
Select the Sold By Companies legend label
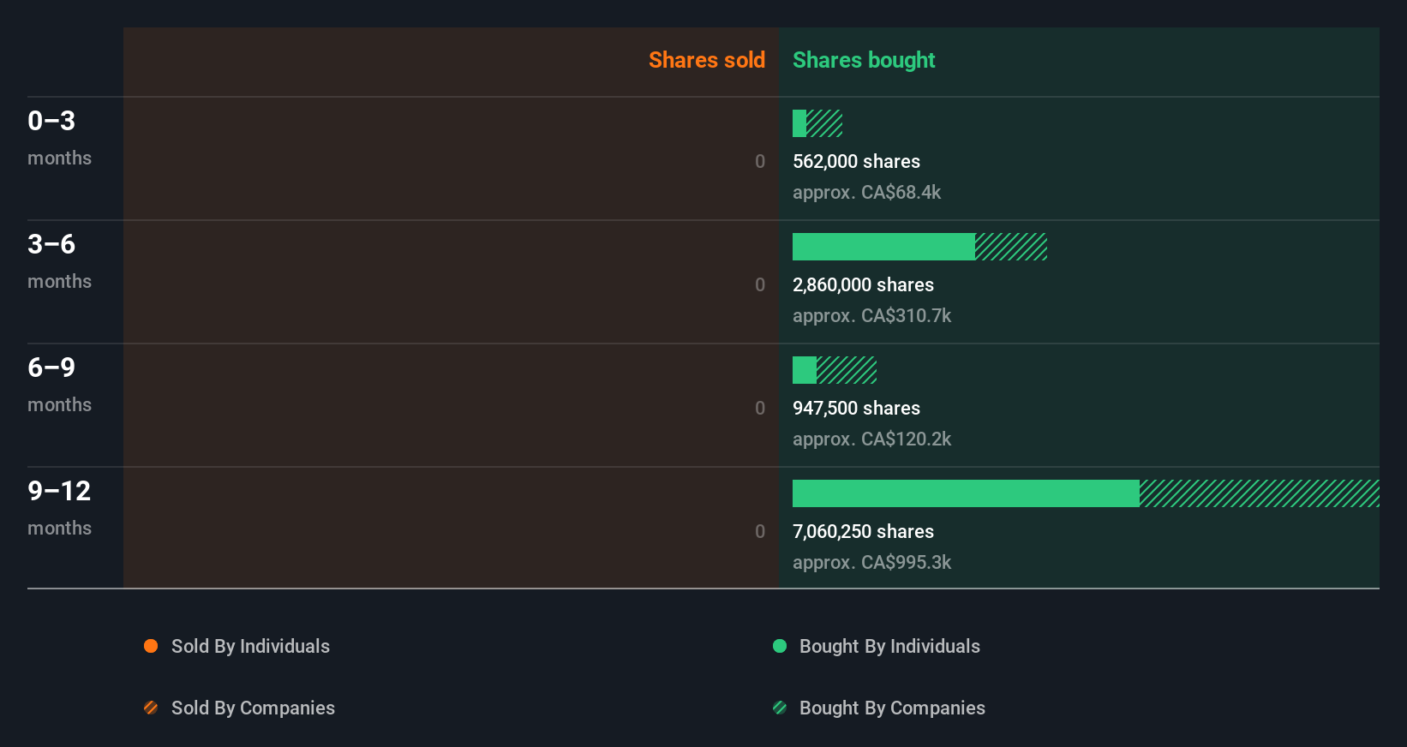point(253,708)
